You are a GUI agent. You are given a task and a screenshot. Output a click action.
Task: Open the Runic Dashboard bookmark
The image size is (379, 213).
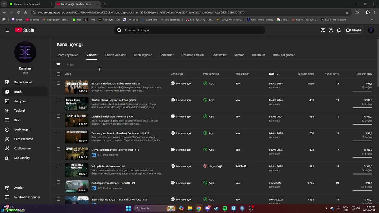point(172,20)
